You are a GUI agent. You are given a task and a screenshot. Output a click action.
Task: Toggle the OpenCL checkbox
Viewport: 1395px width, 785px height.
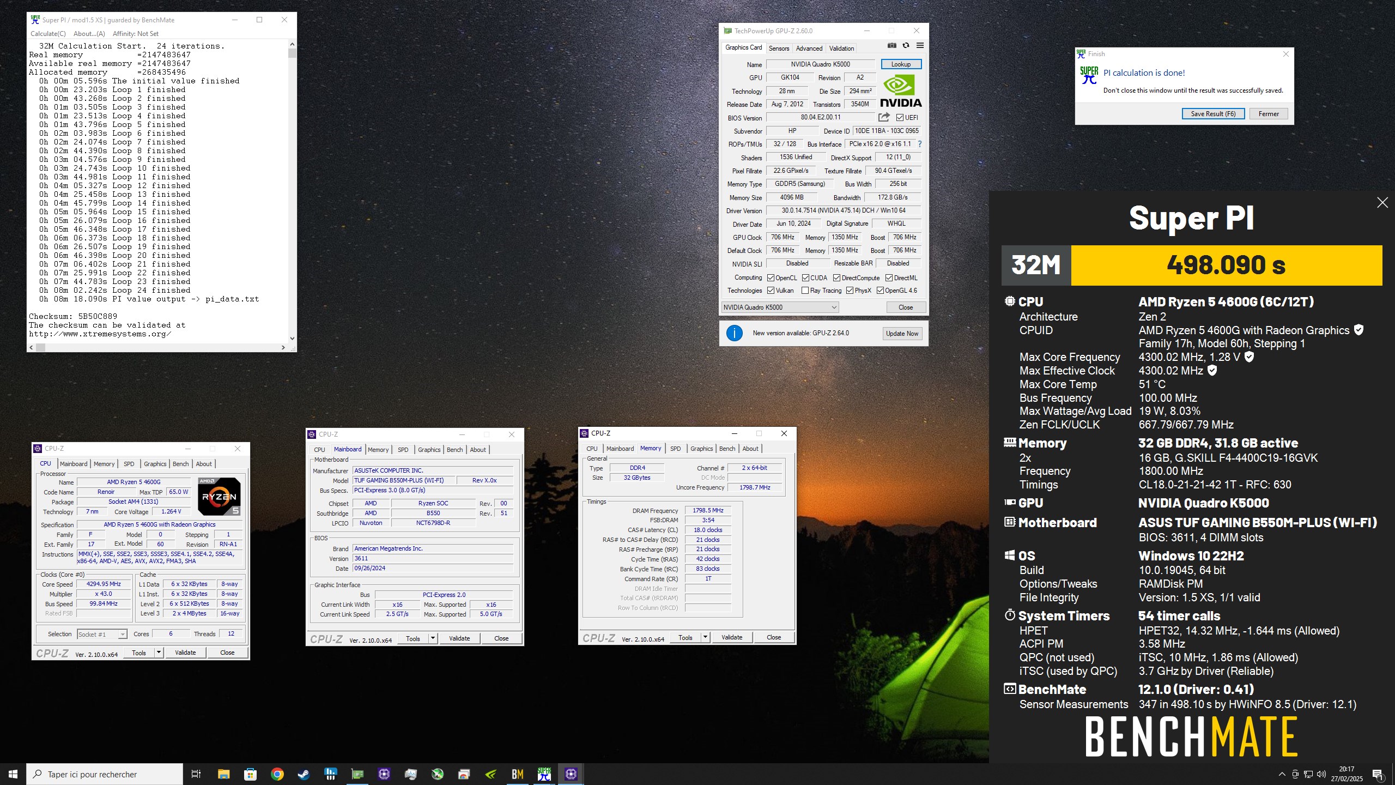tap(771, 278)
